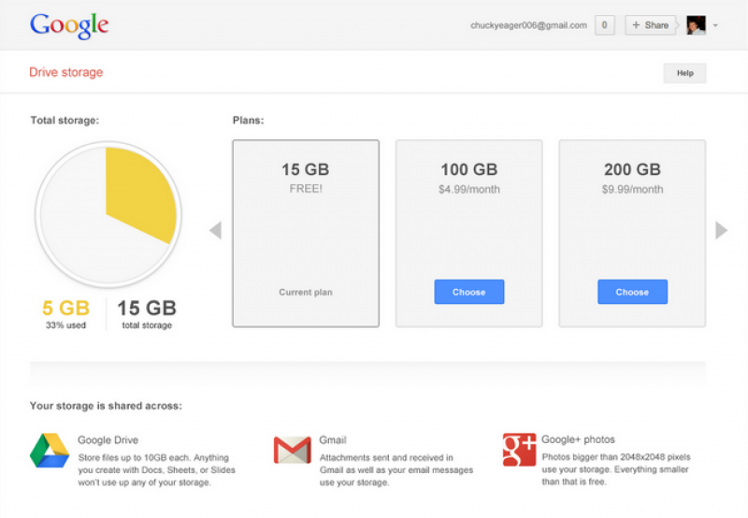The height and width of the screenshot is (518, 748).
Task: Expand the account dropdown arrow
Action: click(x=716, y=26)
